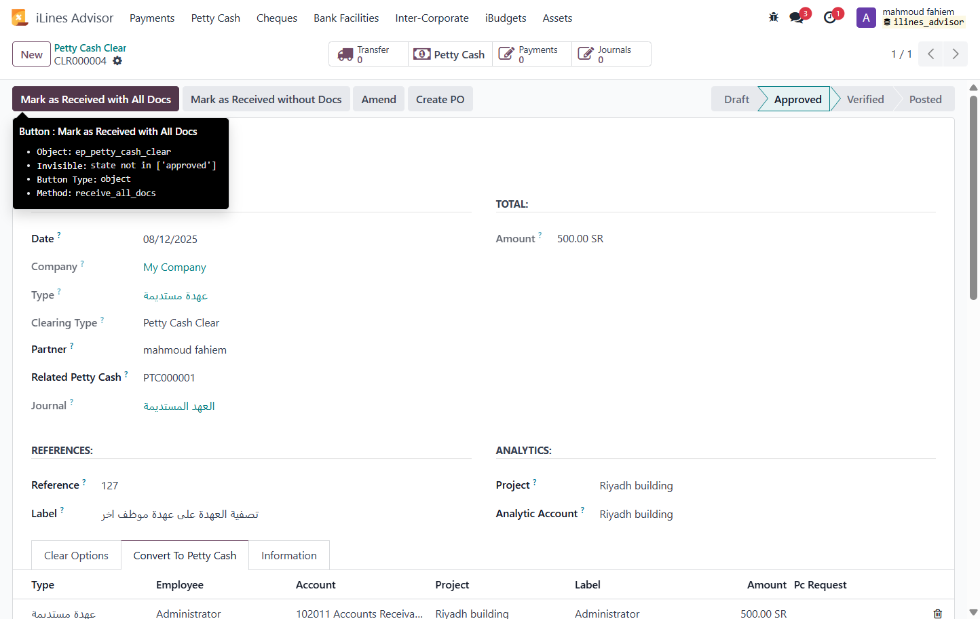Viewport: 980px width, 619px height.
Task: Go to the next record arrow
Action: (956, 54)
